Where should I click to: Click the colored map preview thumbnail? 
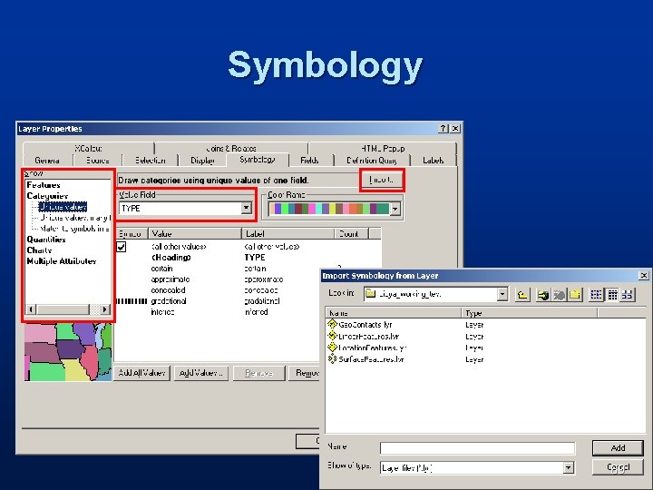(x=68, y=352)
